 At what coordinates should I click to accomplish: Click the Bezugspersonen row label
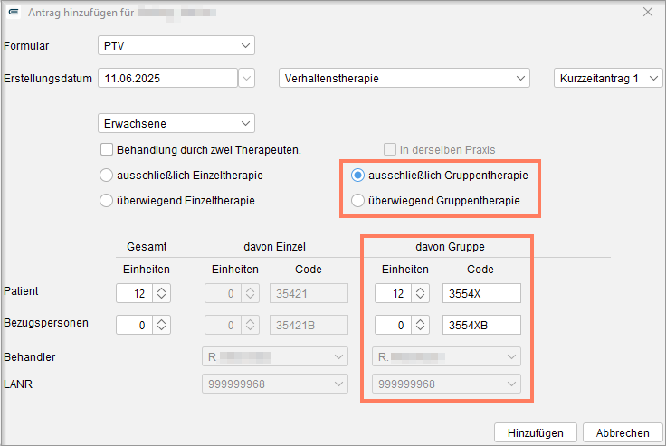point(46,323)
